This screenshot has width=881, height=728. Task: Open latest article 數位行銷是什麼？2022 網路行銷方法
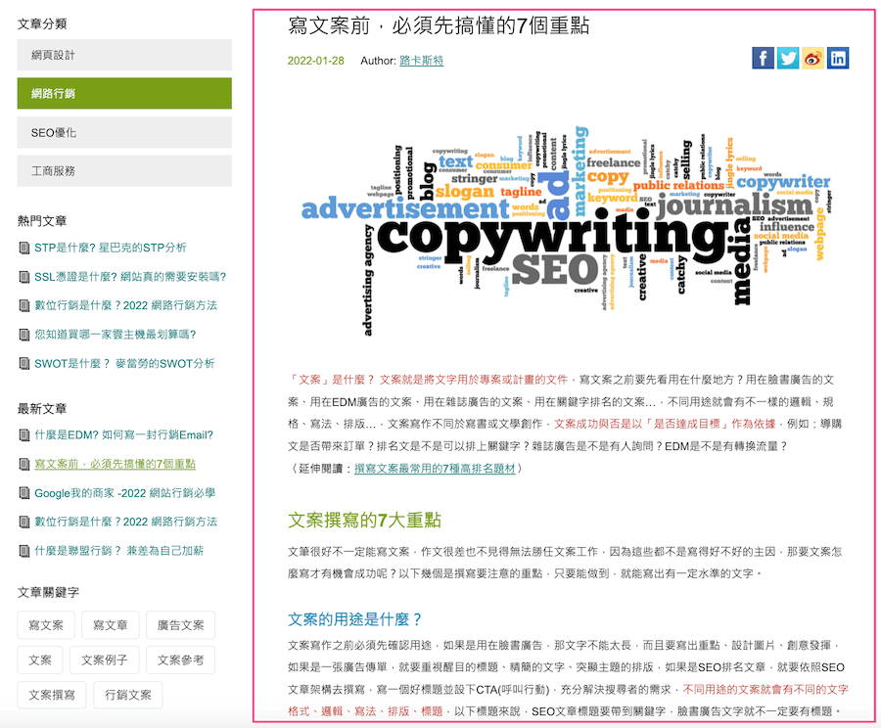pyautogui.click(x=126, y=522)
